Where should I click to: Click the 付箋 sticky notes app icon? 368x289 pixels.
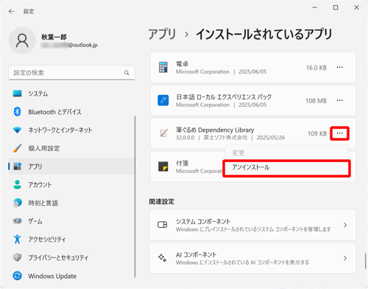point(163,167)
